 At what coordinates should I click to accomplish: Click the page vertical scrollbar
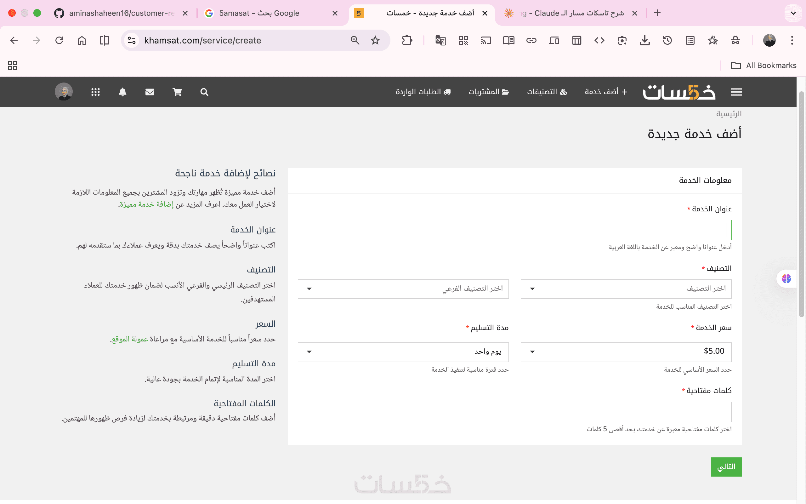point(801,203)
